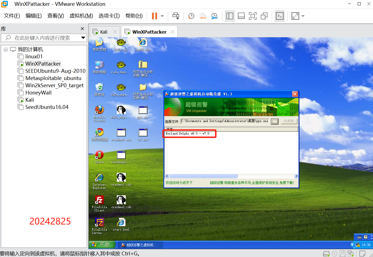Image resolution: width=373 pixels, height=257 pixels.
Task: Open the library search dropdown arrow
Action: click(x=83, y=38)
